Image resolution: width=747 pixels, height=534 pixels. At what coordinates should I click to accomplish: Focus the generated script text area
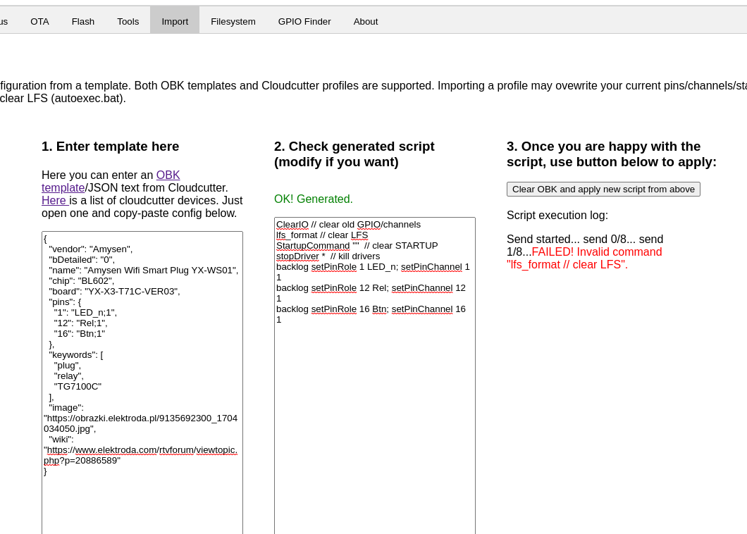(x=375, y=375)
